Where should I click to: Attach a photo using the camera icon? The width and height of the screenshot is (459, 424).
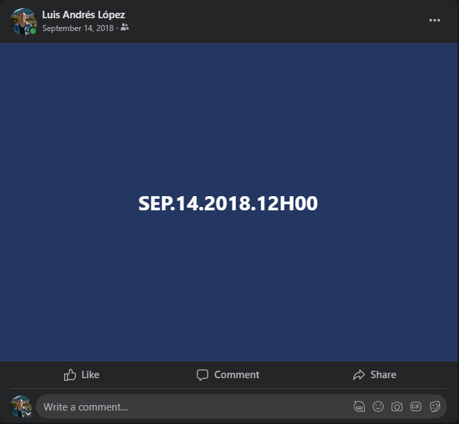point(396,406)
